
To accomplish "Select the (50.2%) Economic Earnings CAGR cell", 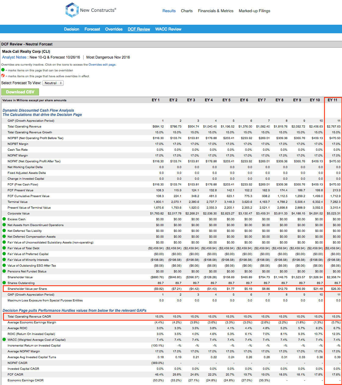I will click(159, 380).
